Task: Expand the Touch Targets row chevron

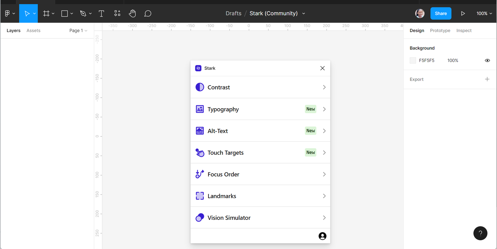Action: tap(324, 153)
